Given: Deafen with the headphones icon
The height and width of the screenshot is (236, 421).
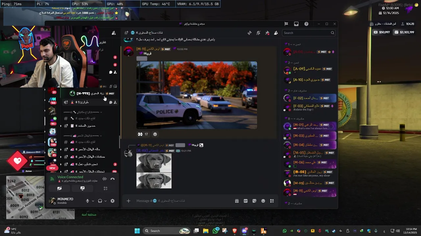Looking at the screenshot, I should (100, 201).
